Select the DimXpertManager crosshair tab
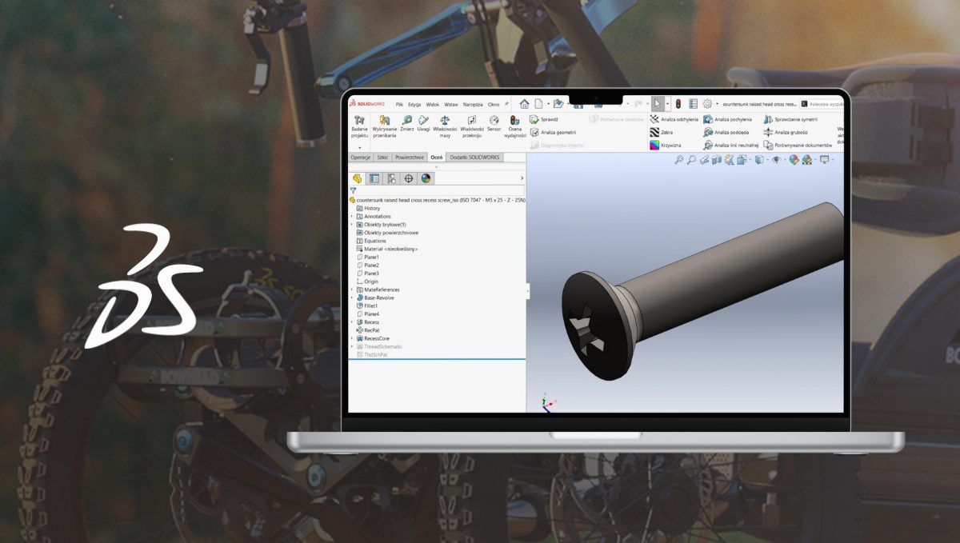 (x=409, y=178)
